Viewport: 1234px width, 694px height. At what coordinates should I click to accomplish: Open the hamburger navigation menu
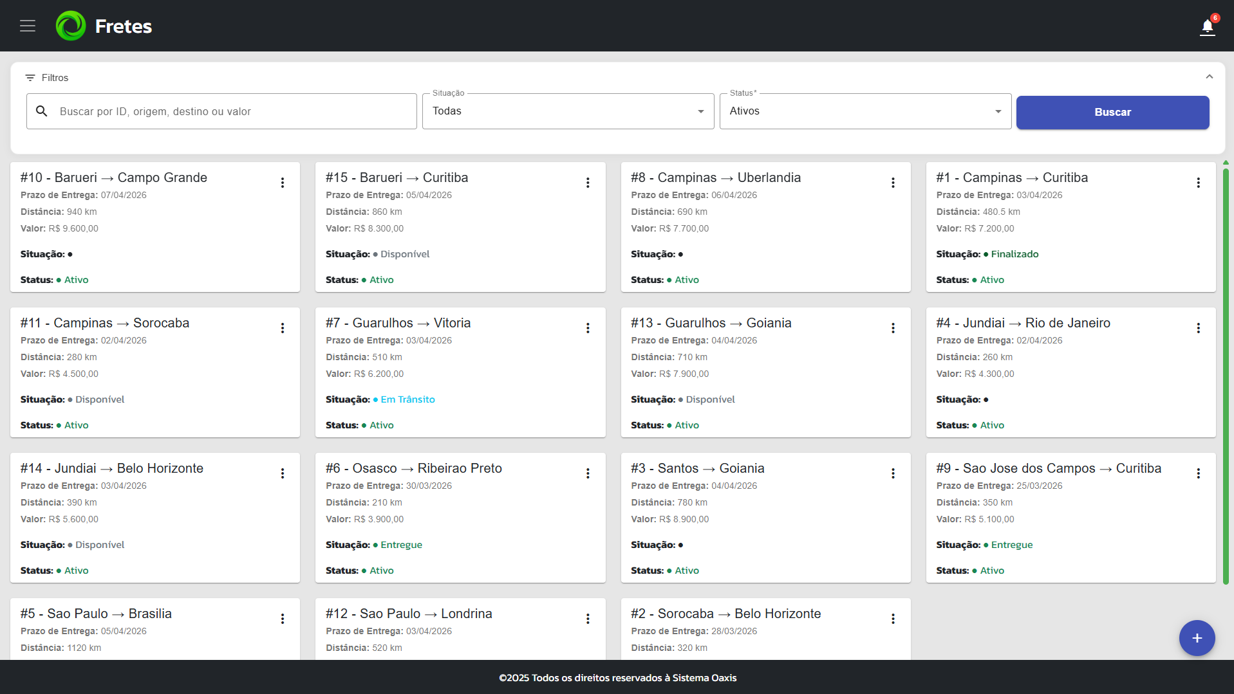[x=28, y=26]
